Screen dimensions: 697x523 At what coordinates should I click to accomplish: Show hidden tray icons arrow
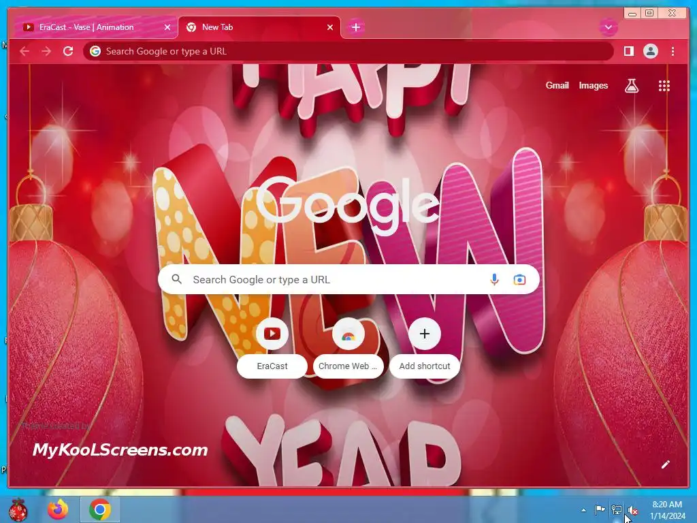point(583,510)
